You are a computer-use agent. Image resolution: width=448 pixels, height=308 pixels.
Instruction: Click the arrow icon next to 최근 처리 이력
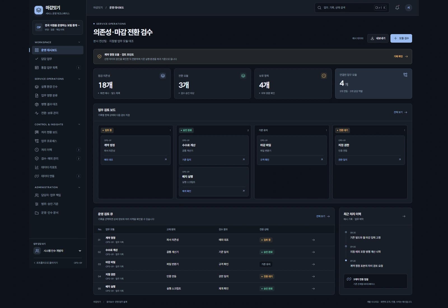[404, 216]
